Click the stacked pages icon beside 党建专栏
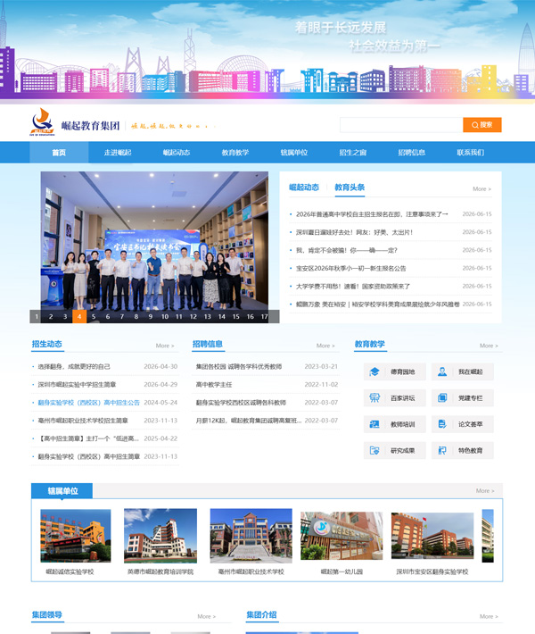Screen dimensions: 535x634 coord(442,398)
